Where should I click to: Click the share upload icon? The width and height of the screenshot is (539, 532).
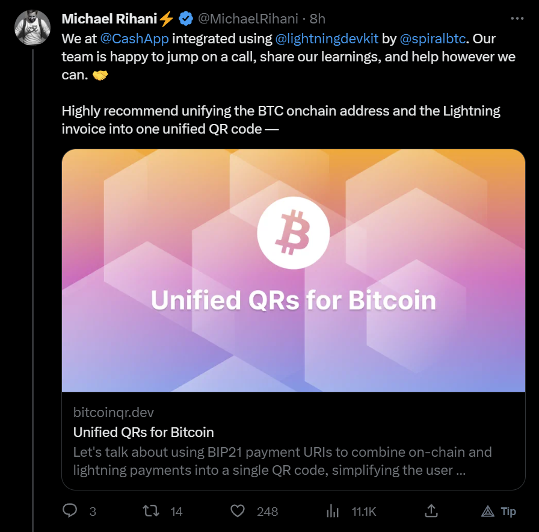[431, 511]
